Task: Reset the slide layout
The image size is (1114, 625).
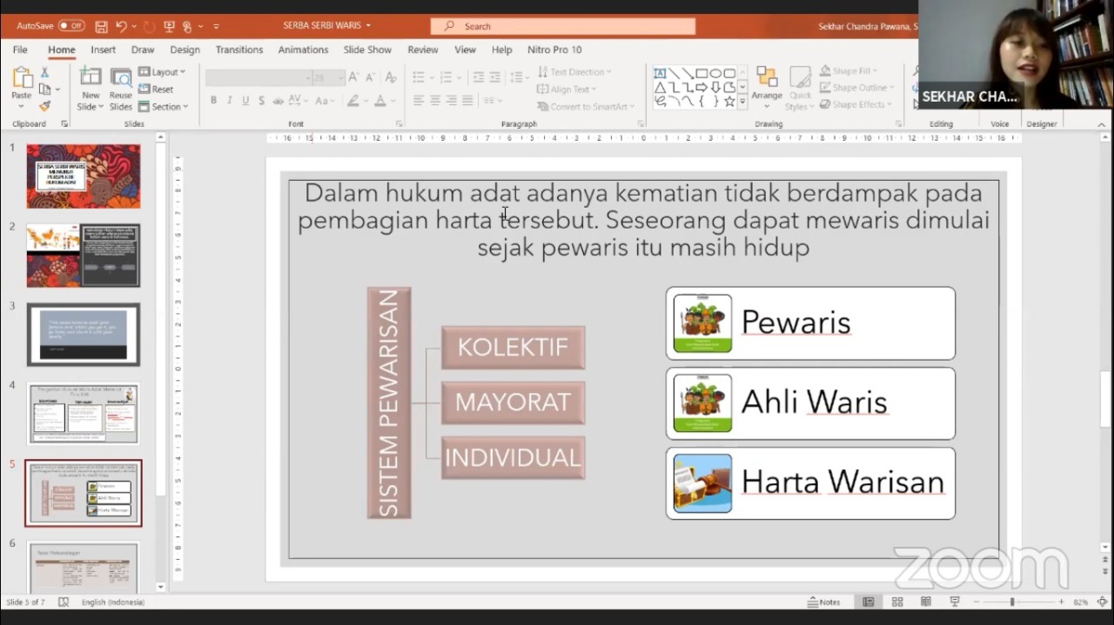Action: (x=156, y=89)
